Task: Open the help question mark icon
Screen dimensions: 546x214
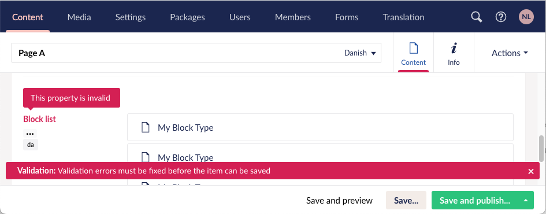Action: point(501,17)
